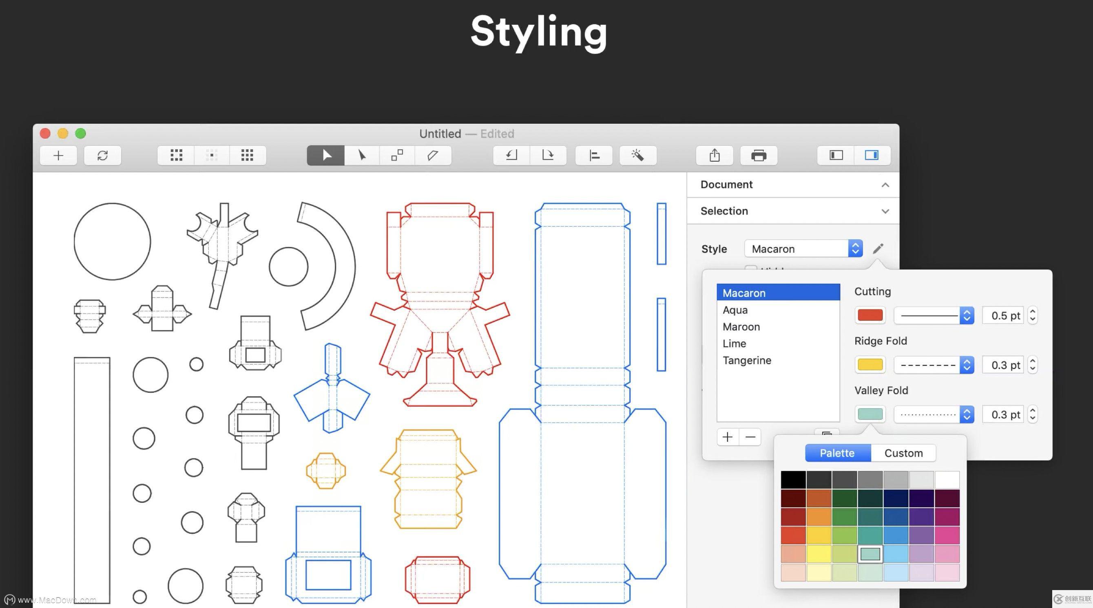This screenshot has width=1093, height=608.
Task: Click the rotate counterclockwise icon
Action: 512,156
